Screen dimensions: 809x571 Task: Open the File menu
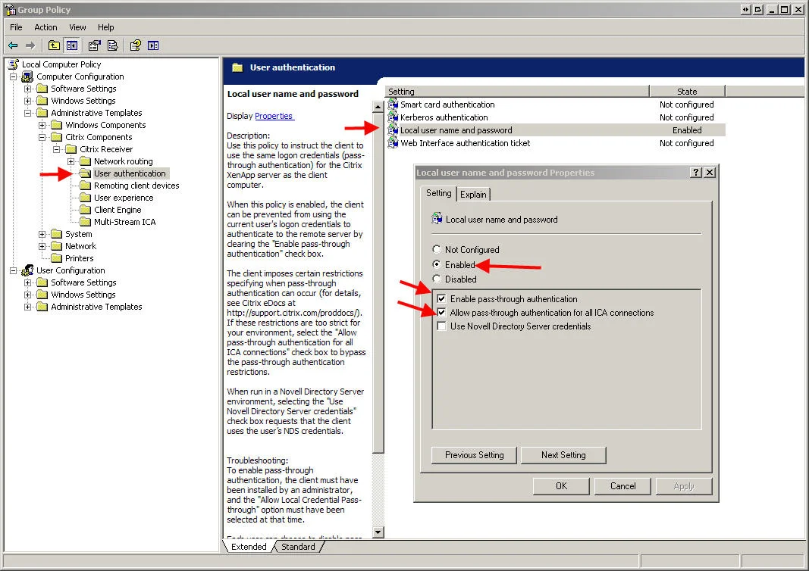tap(16, 27)
